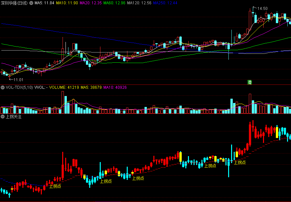Open dropdown next to 深圳华强(日线) title
The image size is (291, 202).
31,3
